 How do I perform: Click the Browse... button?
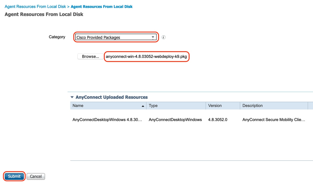click(x=91, y=56)
